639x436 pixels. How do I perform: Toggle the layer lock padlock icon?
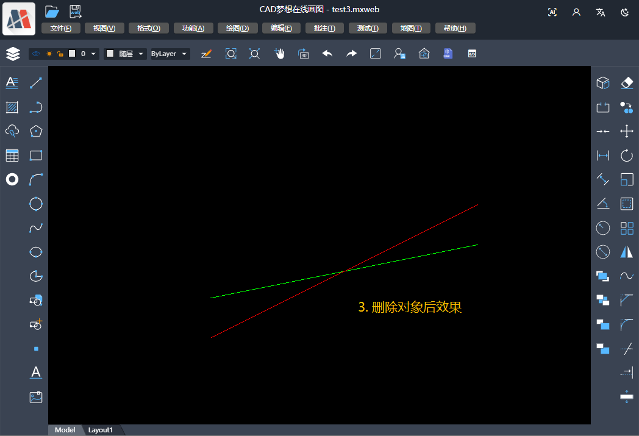[60, 54]
